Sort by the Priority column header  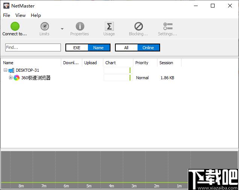tap(145, 63)
